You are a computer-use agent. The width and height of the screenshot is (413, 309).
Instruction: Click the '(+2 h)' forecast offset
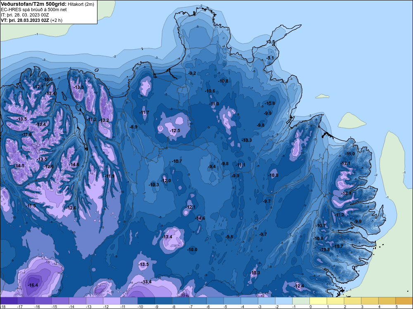(x=56, y=20)
